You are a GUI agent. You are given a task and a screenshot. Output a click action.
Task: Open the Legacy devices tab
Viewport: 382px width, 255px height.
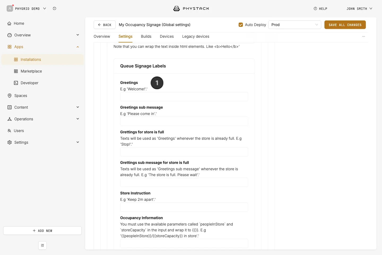pyautogui.click(x=196, y=36)
